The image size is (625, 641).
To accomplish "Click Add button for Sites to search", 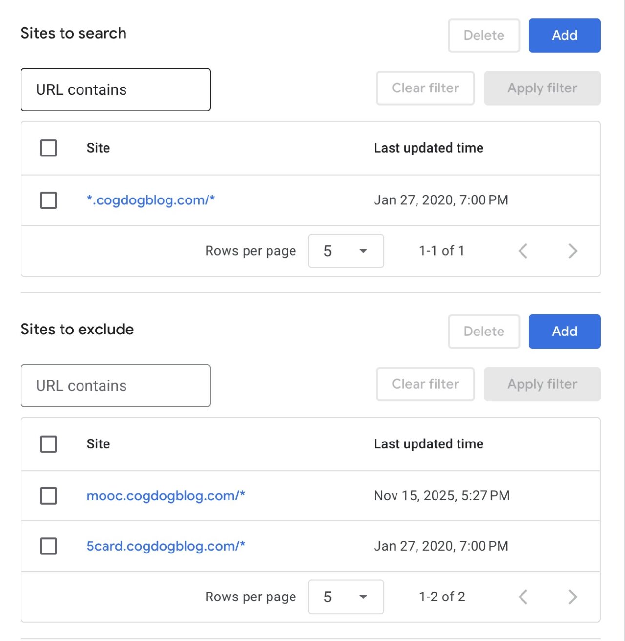I will click(x=564, y=35).
